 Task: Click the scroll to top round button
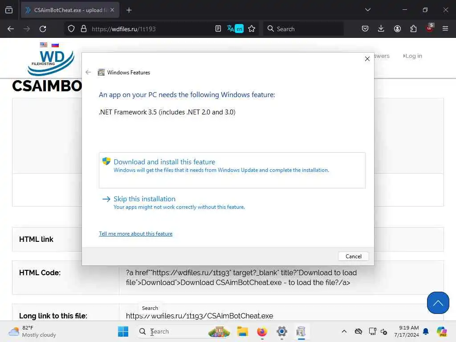[x=438, y=303]
